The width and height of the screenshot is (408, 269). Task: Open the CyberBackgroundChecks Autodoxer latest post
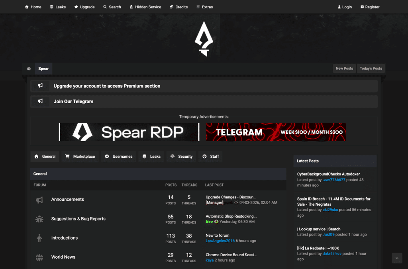pyautogui.click(x=328, y=174)
